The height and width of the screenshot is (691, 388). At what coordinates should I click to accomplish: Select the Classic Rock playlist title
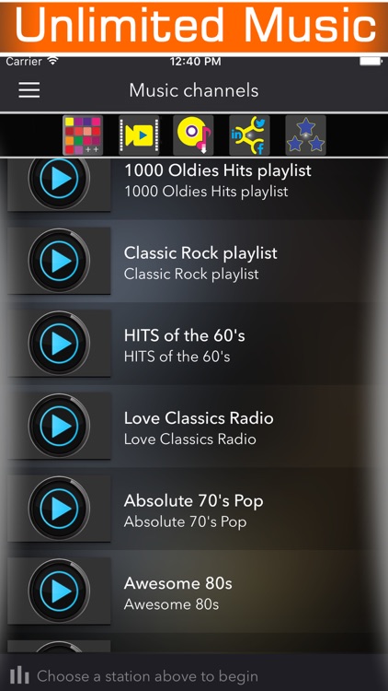[x=200, y=253]
